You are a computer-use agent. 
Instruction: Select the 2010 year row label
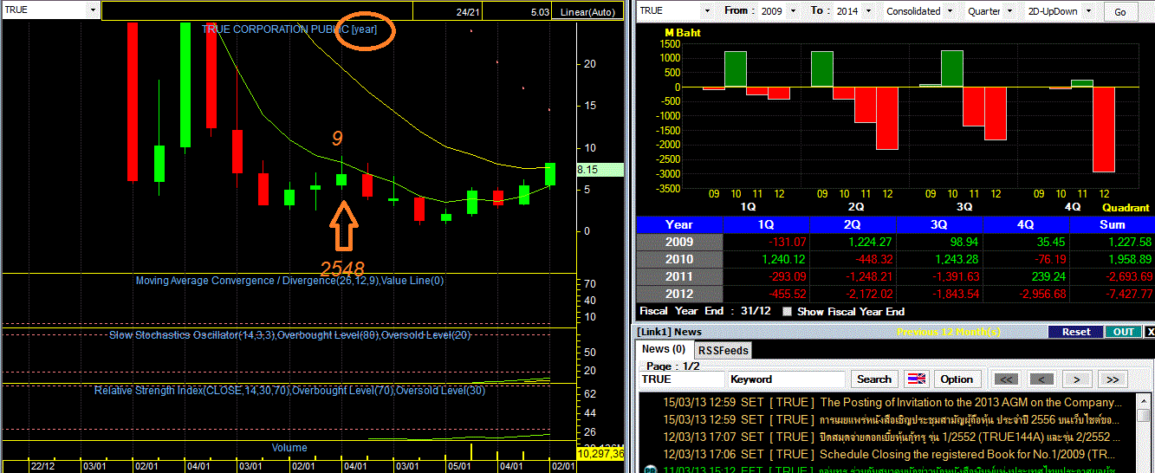(679, 259)
